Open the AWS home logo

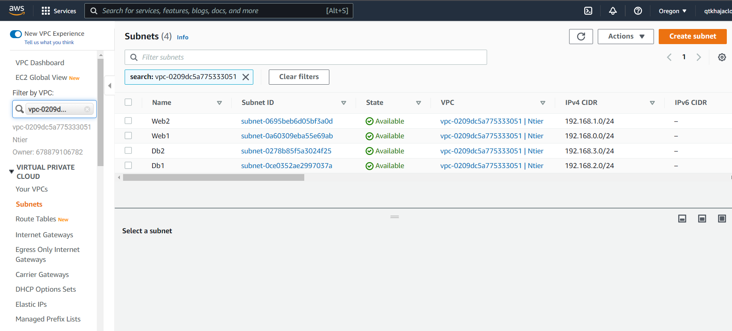[17, 10]
